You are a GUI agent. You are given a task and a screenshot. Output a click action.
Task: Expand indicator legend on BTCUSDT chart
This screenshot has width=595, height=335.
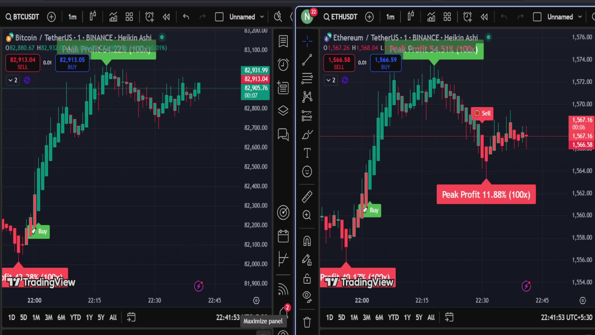click(13, 80)
